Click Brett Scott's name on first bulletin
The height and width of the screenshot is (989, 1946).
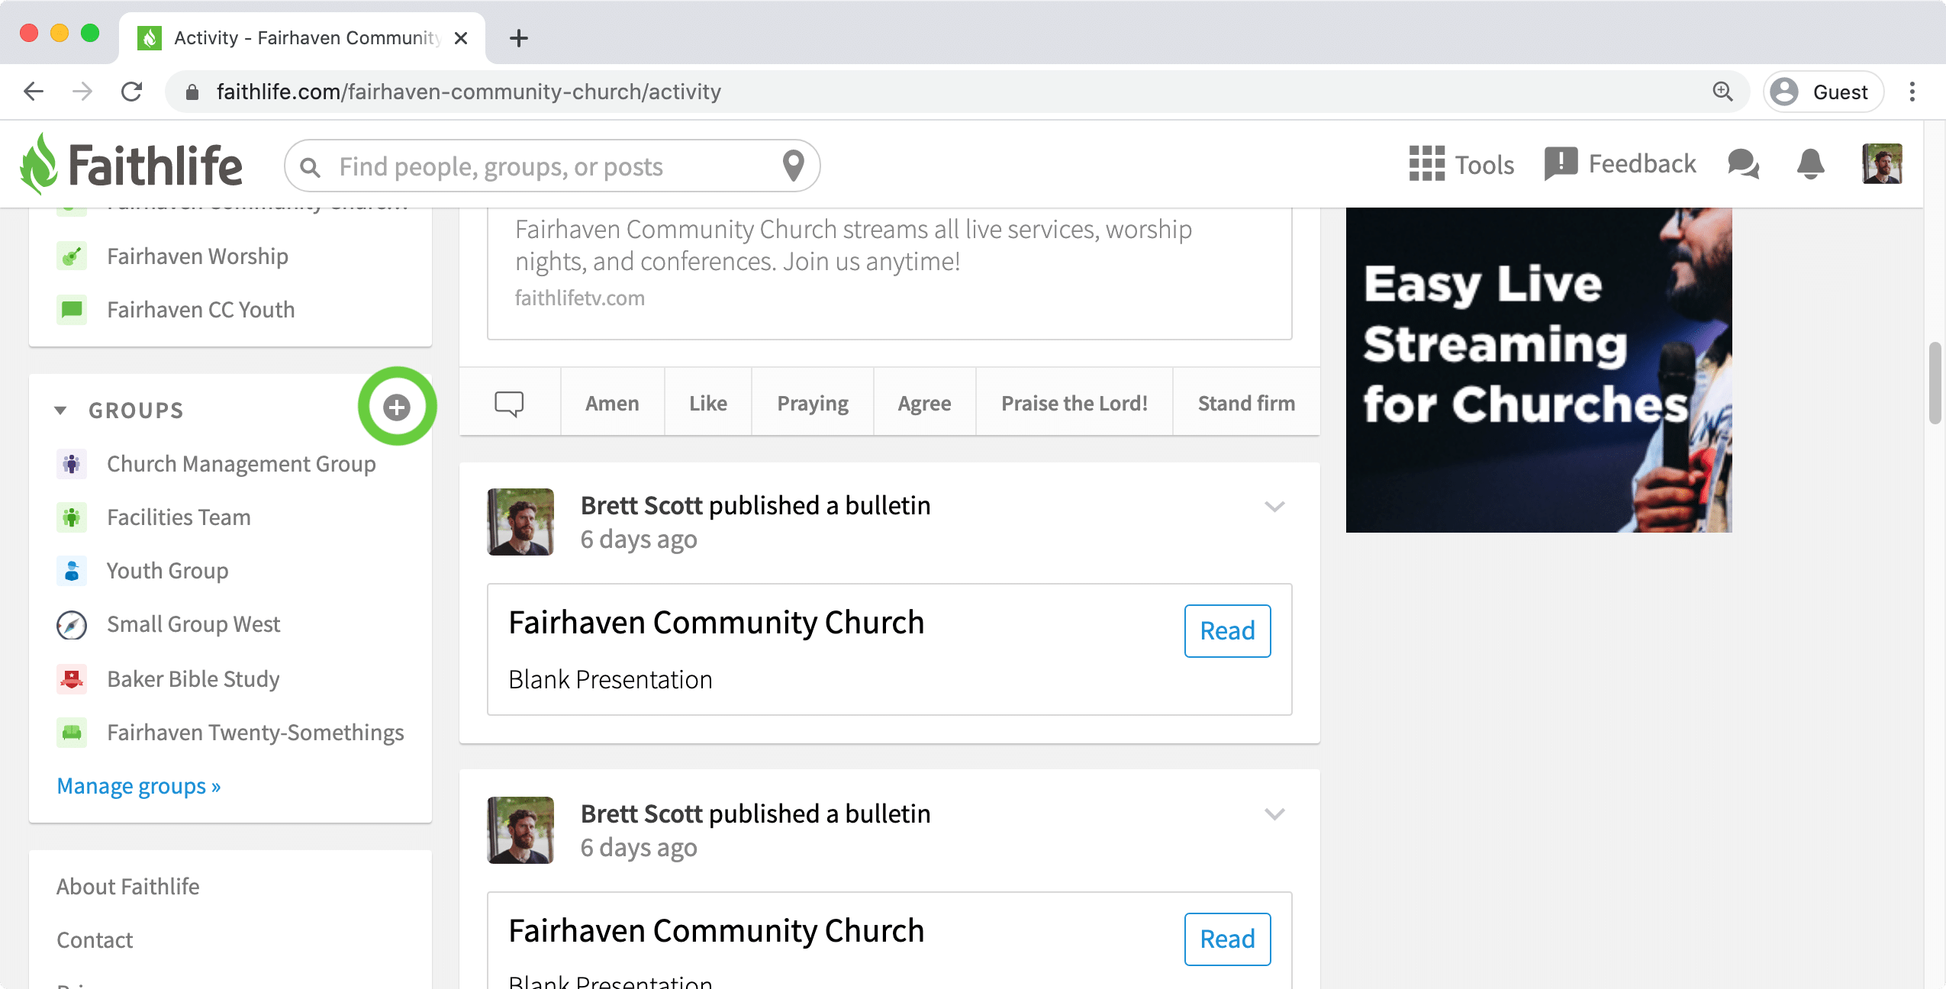(x=641, y=505)
